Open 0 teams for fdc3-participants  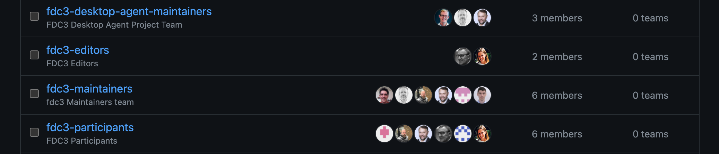[650, 134]
